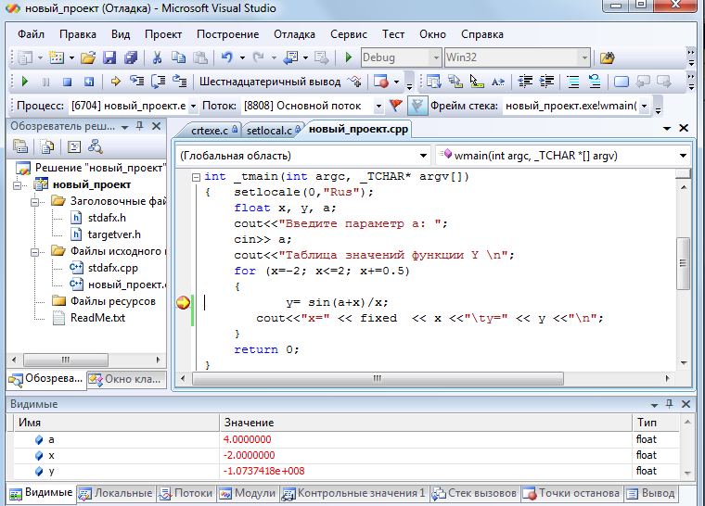The width and height of the screenshot is (705, 506).
Task: Click the Show All Files icon in Solution Explorer
Action: pyautogui.click(x=46, y=146)
